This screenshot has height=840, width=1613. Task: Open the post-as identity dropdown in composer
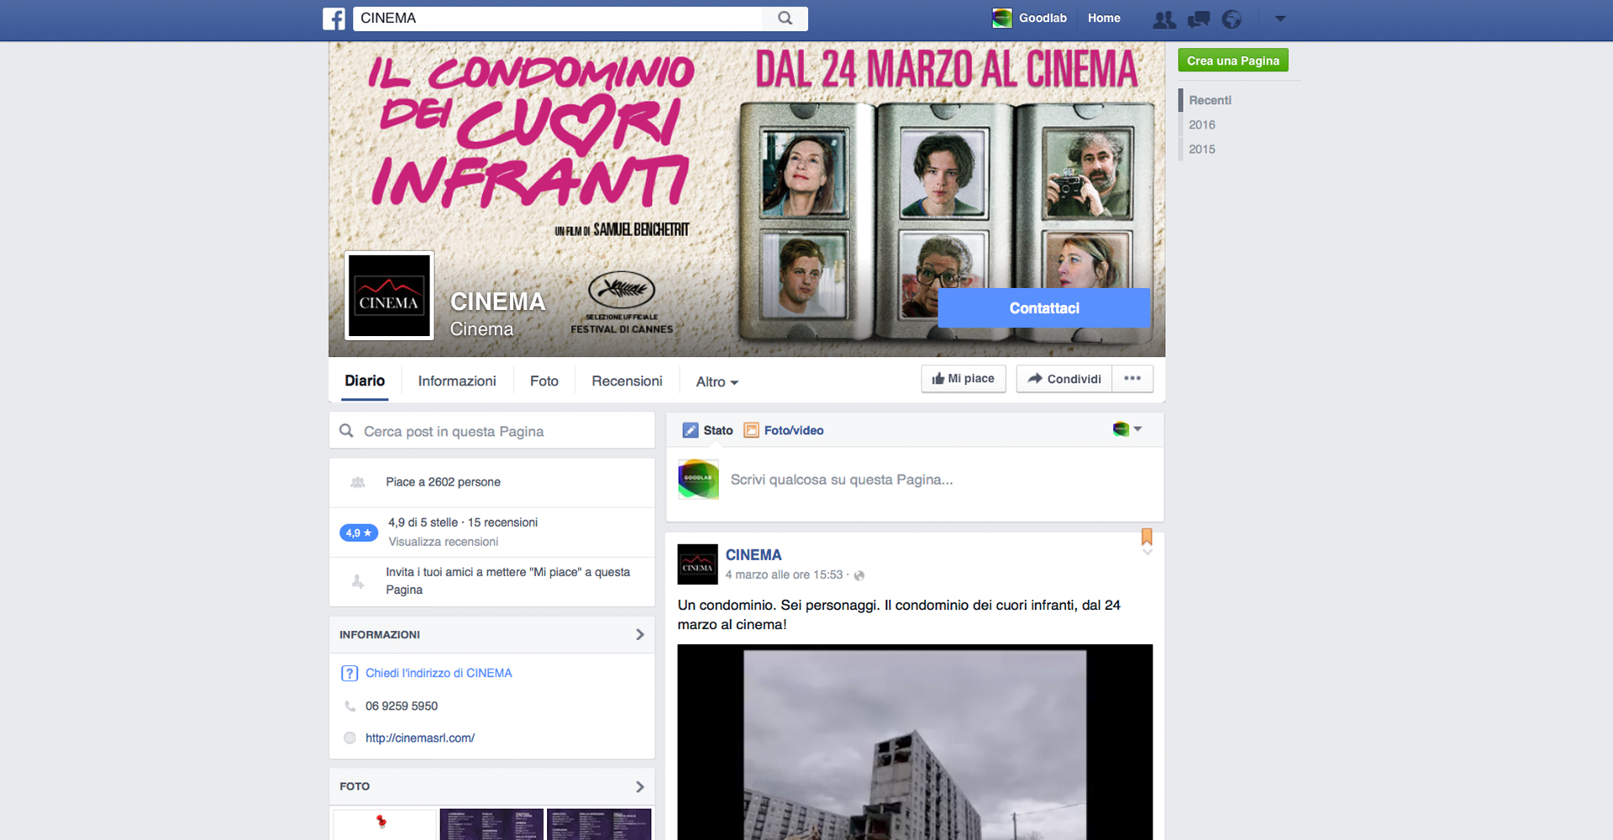click(x=1127, y=429)
